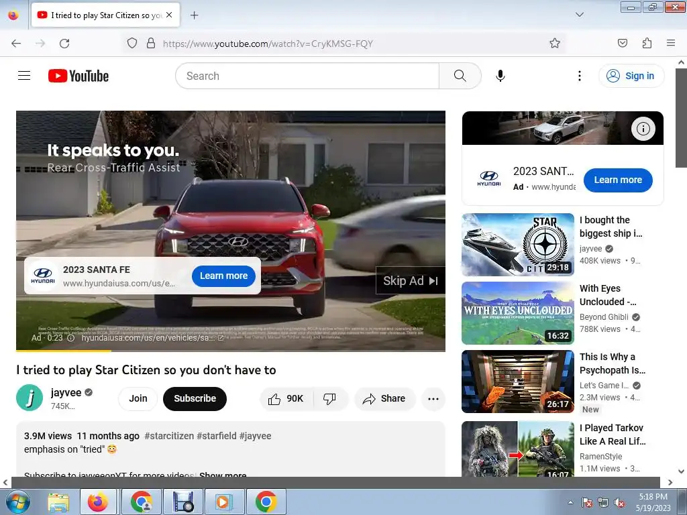Dislike the video with thumbs down
The image size is (687, 515).
coord(329,398)
